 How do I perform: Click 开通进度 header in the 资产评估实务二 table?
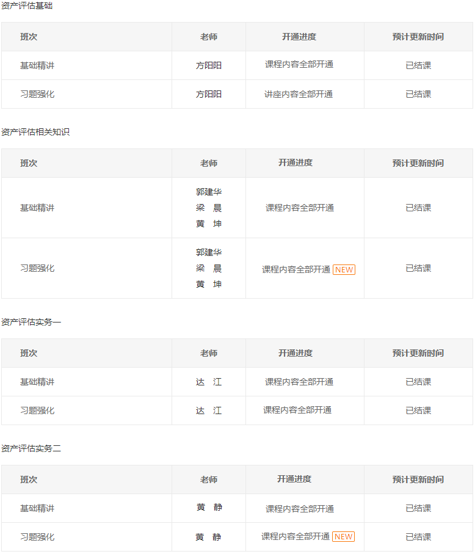pyautogui.click(x=294, y=479)
